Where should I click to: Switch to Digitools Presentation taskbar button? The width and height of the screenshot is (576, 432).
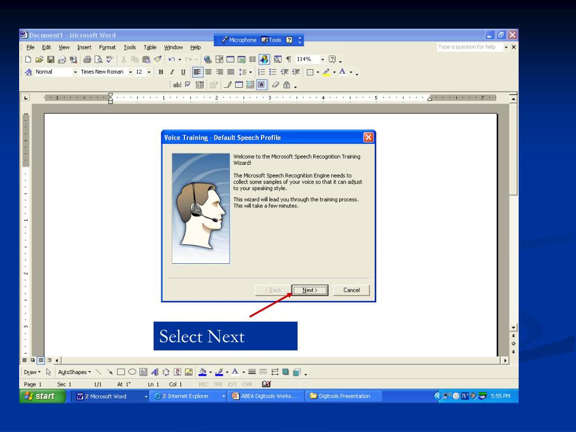344,396
